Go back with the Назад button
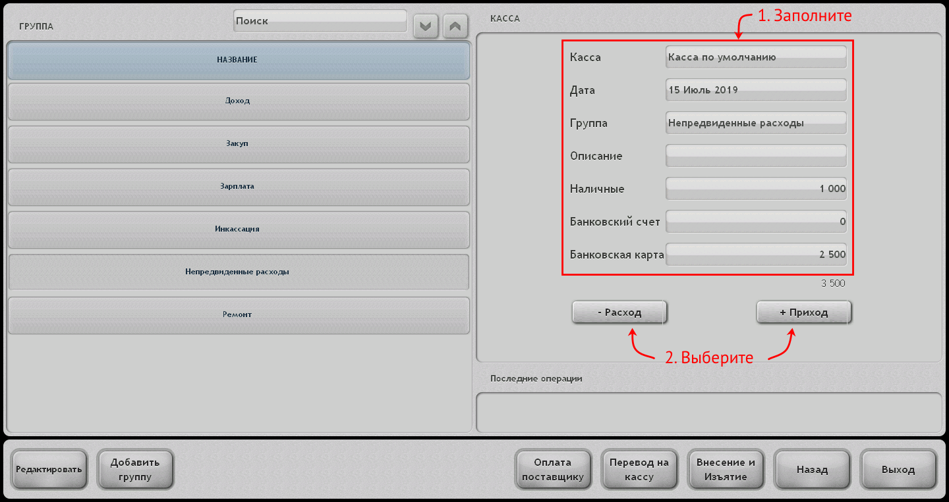 coord(812,470)
